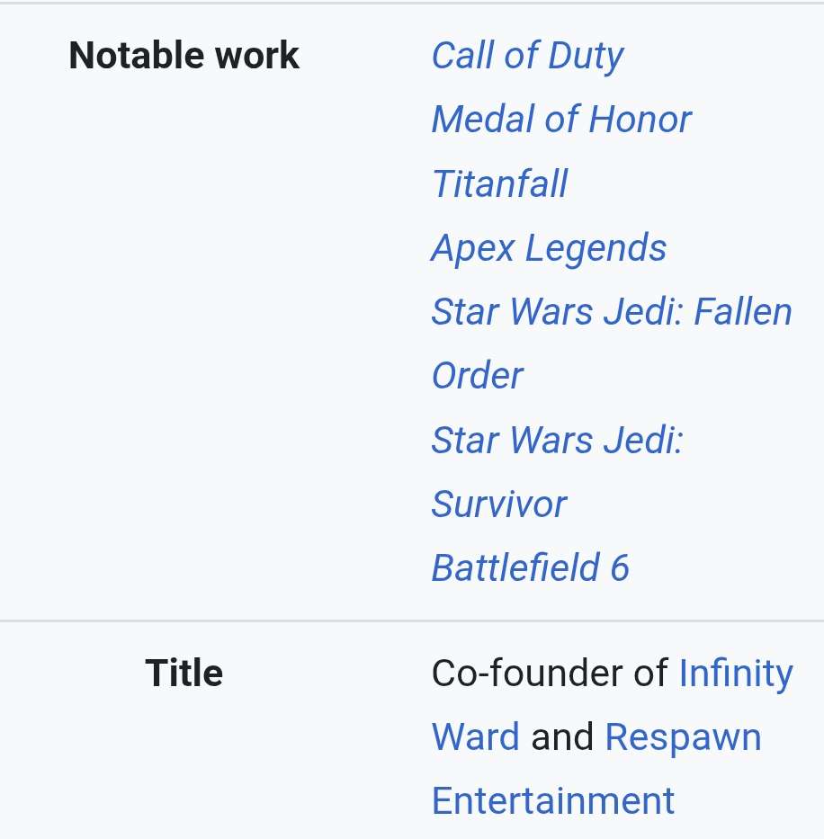Click the word Ward before 'and'
This screenshot has width=824, height=839.
coord(475,737)
